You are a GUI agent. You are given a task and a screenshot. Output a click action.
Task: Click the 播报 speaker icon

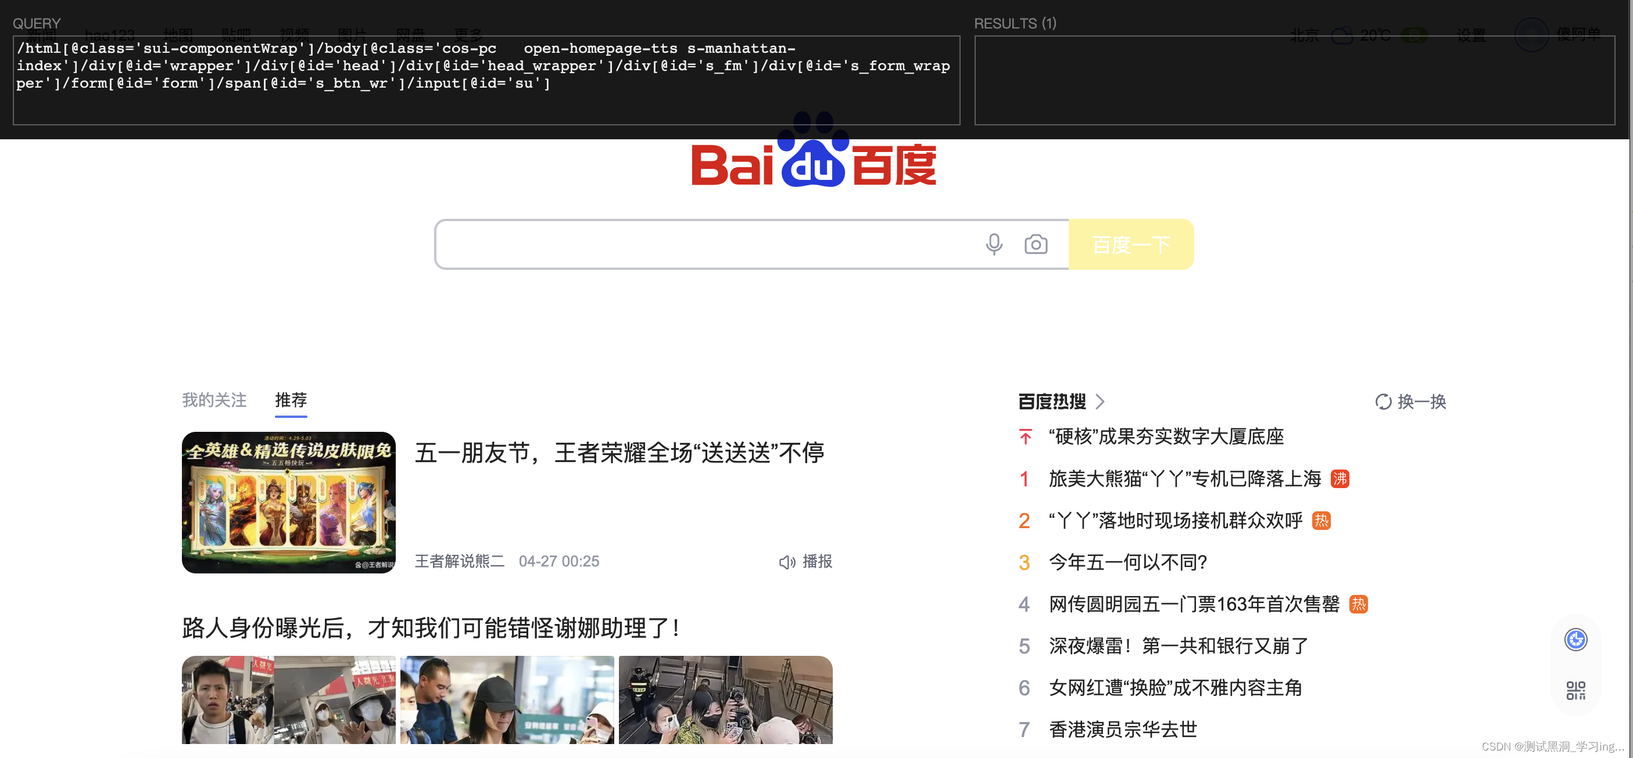[x=787, y=562]
